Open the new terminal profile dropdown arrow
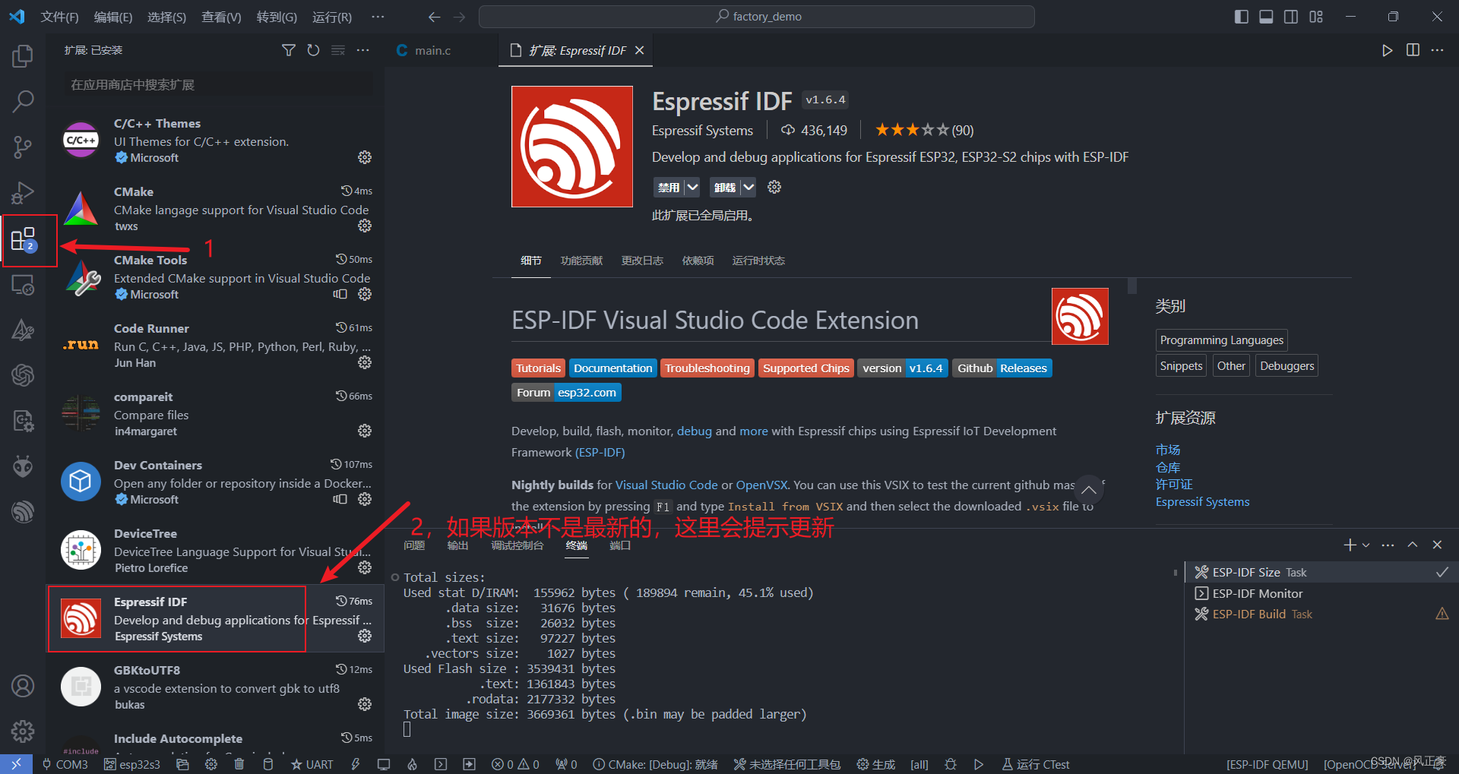Image resolution: width=1459 pixels, height=774 pixels. click(1366, 545)
